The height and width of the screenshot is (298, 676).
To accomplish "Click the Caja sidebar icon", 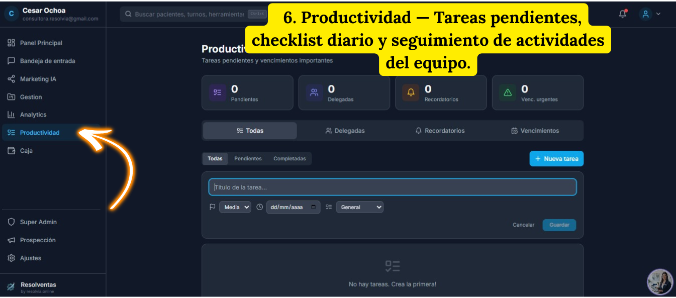I will [x=11, y=150].
